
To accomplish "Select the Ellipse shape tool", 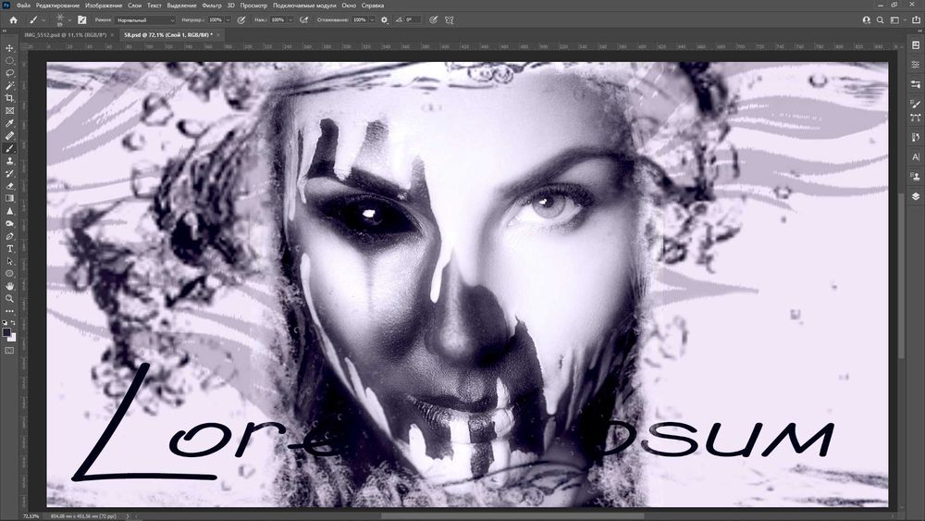I will pyautogui.click(x=9, y=274).
